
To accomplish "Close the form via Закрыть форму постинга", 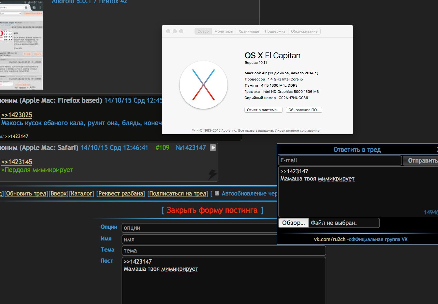I will point(212,210).
